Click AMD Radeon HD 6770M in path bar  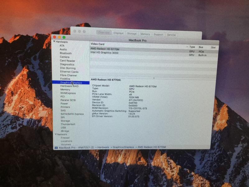[152, 147]
